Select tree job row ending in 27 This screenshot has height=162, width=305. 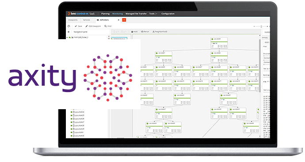(x=78, y=122)
